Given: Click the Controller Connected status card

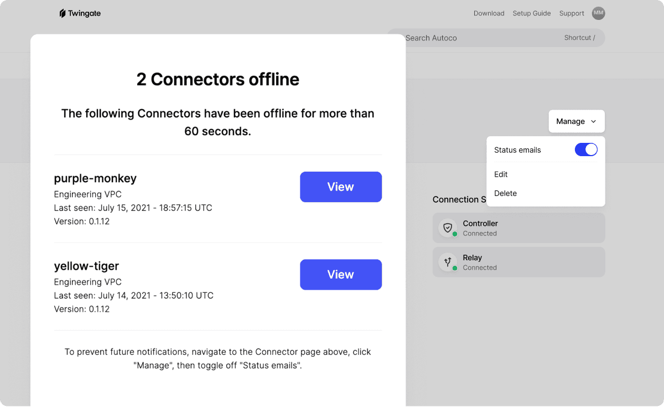Looking at the screenshot, I should (x=518, y=228).
